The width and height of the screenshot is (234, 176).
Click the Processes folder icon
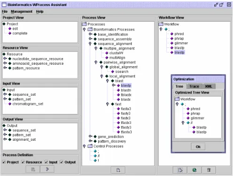coord(84,24)
